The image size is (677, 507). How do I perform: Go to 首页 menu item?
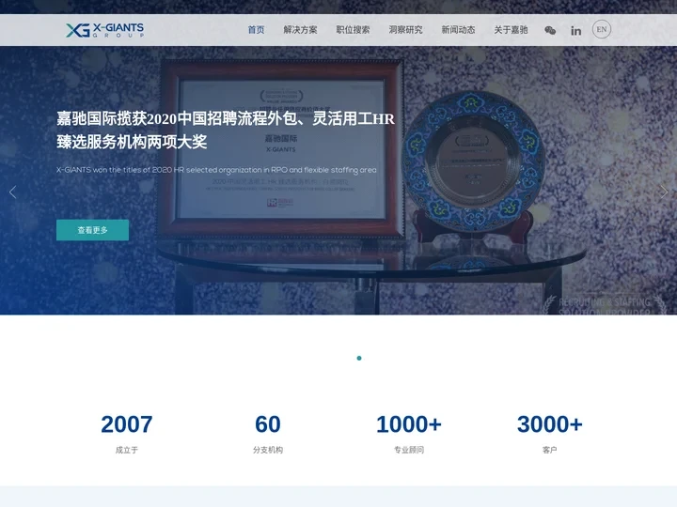tap(256, 30)
